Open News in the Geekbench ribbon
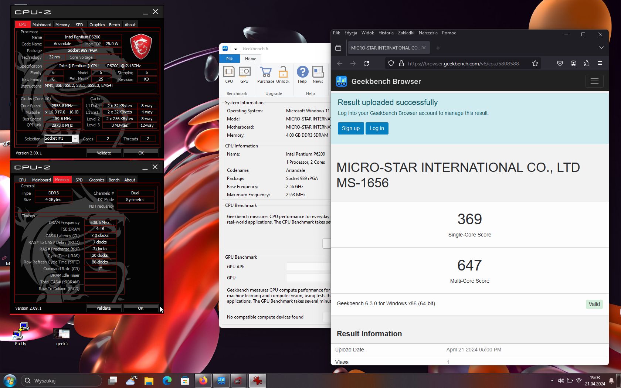 [318, 75]
